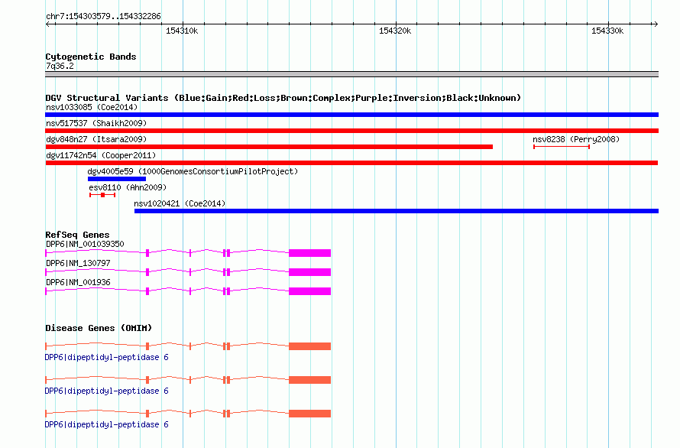Open the DPP6|NM_130797 transcript label
The width and height of the screenshot is (680, 448).
(x=78, y=263)
